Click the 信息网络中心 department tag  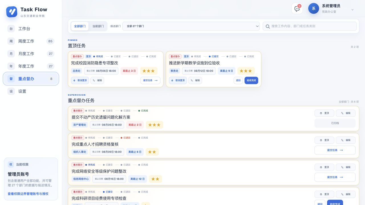(x=81, y=179)
